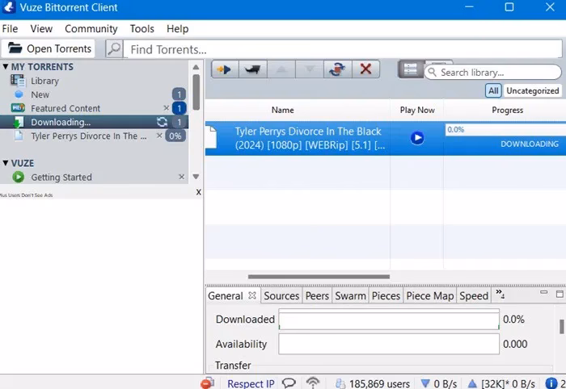Click the Open Torrents button

(48, 48)
